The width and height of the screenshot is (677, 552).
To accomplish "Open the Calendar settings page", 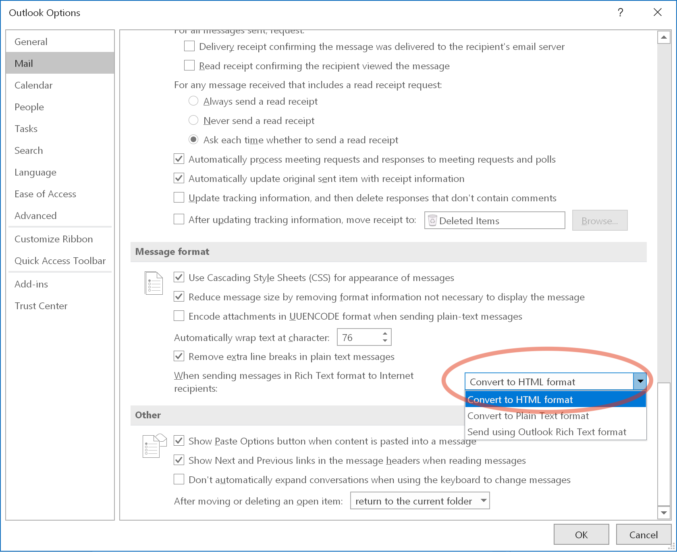I will pyautogui.click(x=33, y=85).
